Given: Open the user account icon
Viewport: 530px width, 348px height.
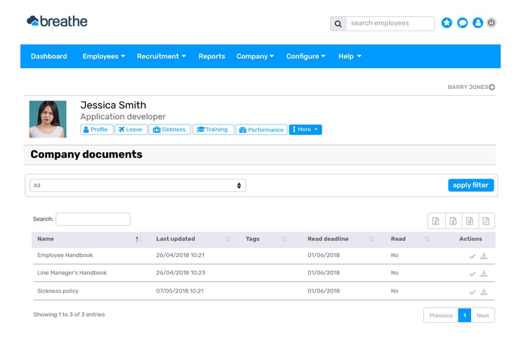Looking at the screenshot, I should tap(478, 23).
